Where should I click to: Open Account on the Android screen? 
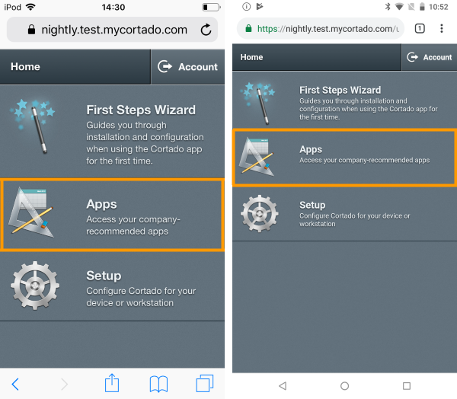(430, 57)
